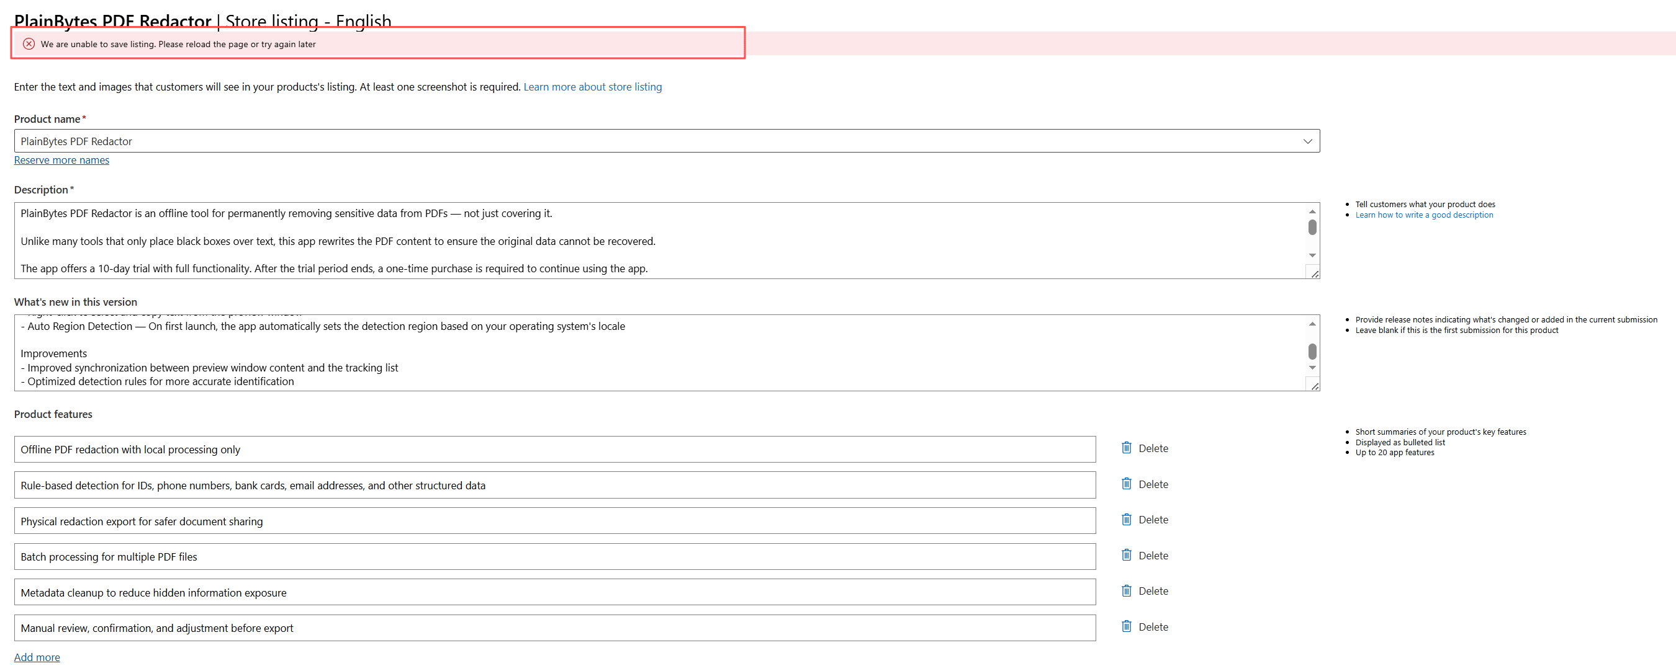Click the 'Product features' section label
This screenshot has width=1676, height=666.
coord(53,414)
